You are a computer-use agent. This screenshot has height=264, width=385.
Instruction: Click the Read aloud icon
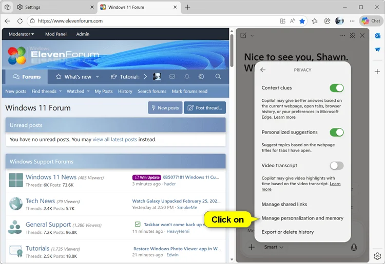pyautogui.click(x=292, y=21)
